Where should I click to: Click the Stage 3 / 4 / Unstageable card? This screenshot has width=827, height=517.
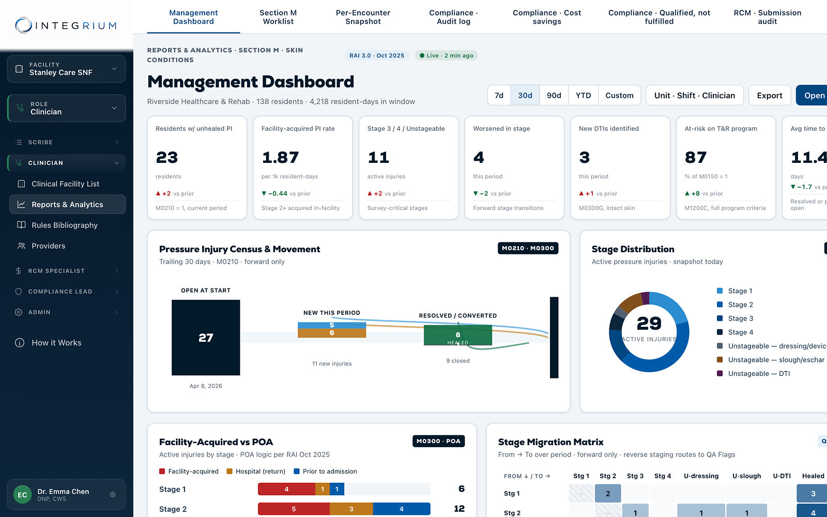click(x=409, y=168)
